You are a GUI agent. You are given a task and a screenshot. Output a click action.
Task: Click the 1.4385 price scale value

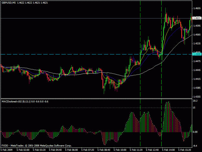[x=197, y=88]
